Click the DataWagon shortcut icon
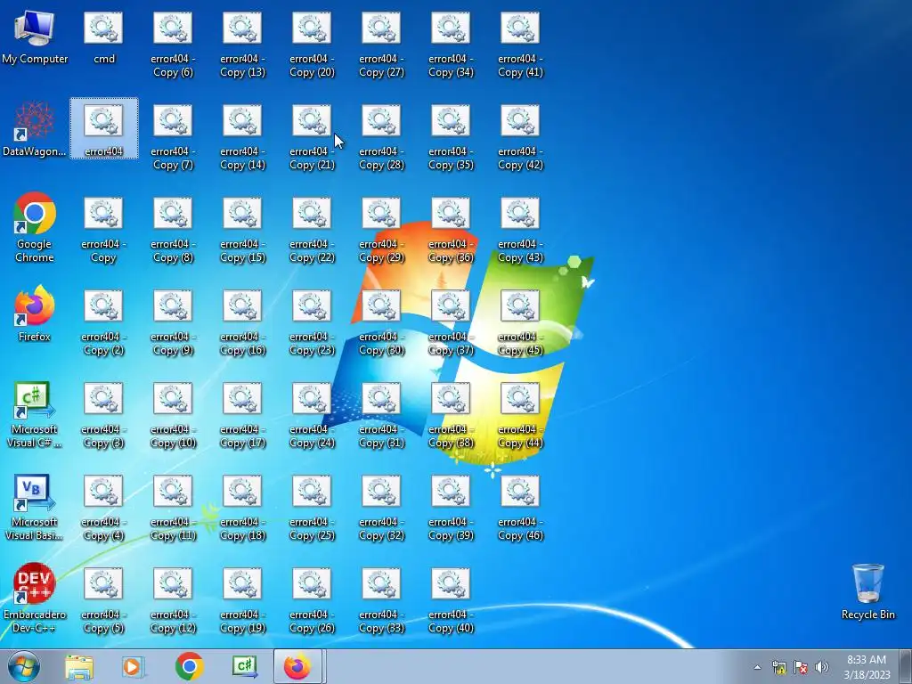912x684 pixels. (x=35, y=130)
